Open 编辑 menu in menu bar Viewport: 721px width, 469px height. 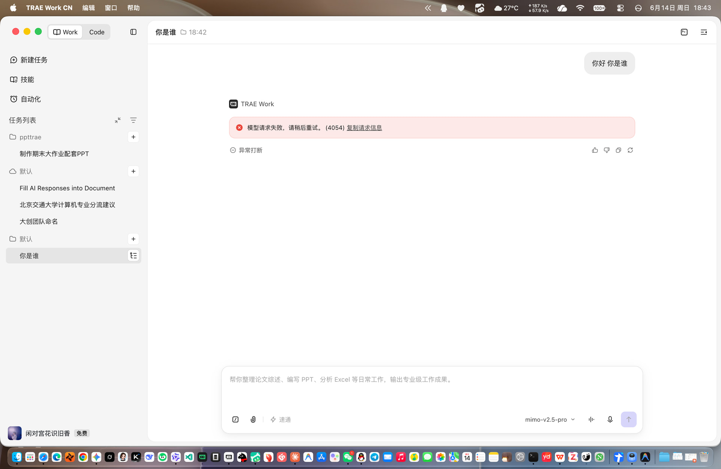(89, 8)
